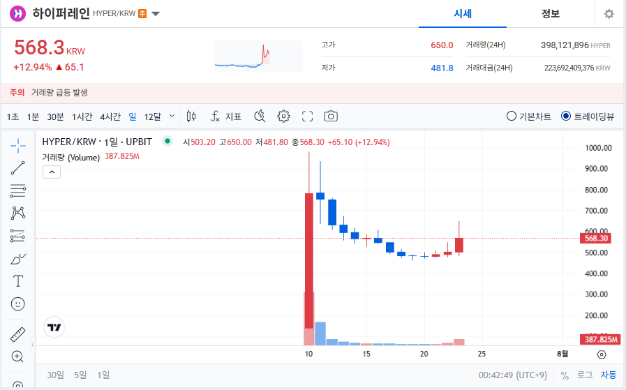The height and width of the screenshot is (390, 626).
Task: Set date range to 5일
Action: click(80, 375)
